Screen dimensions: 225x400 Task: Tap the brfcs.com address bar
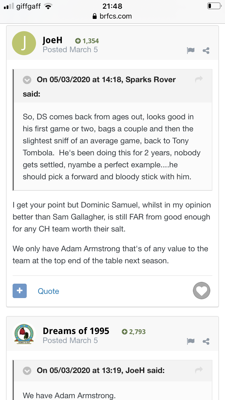(112, 16)
